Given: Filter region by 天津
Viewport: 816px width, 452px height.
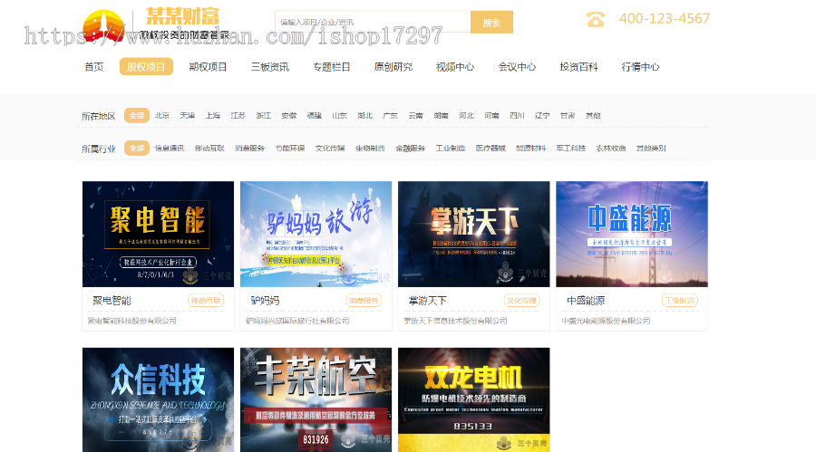Looking at the screenshot, I should pyautogui.click(x=188, y=115).
